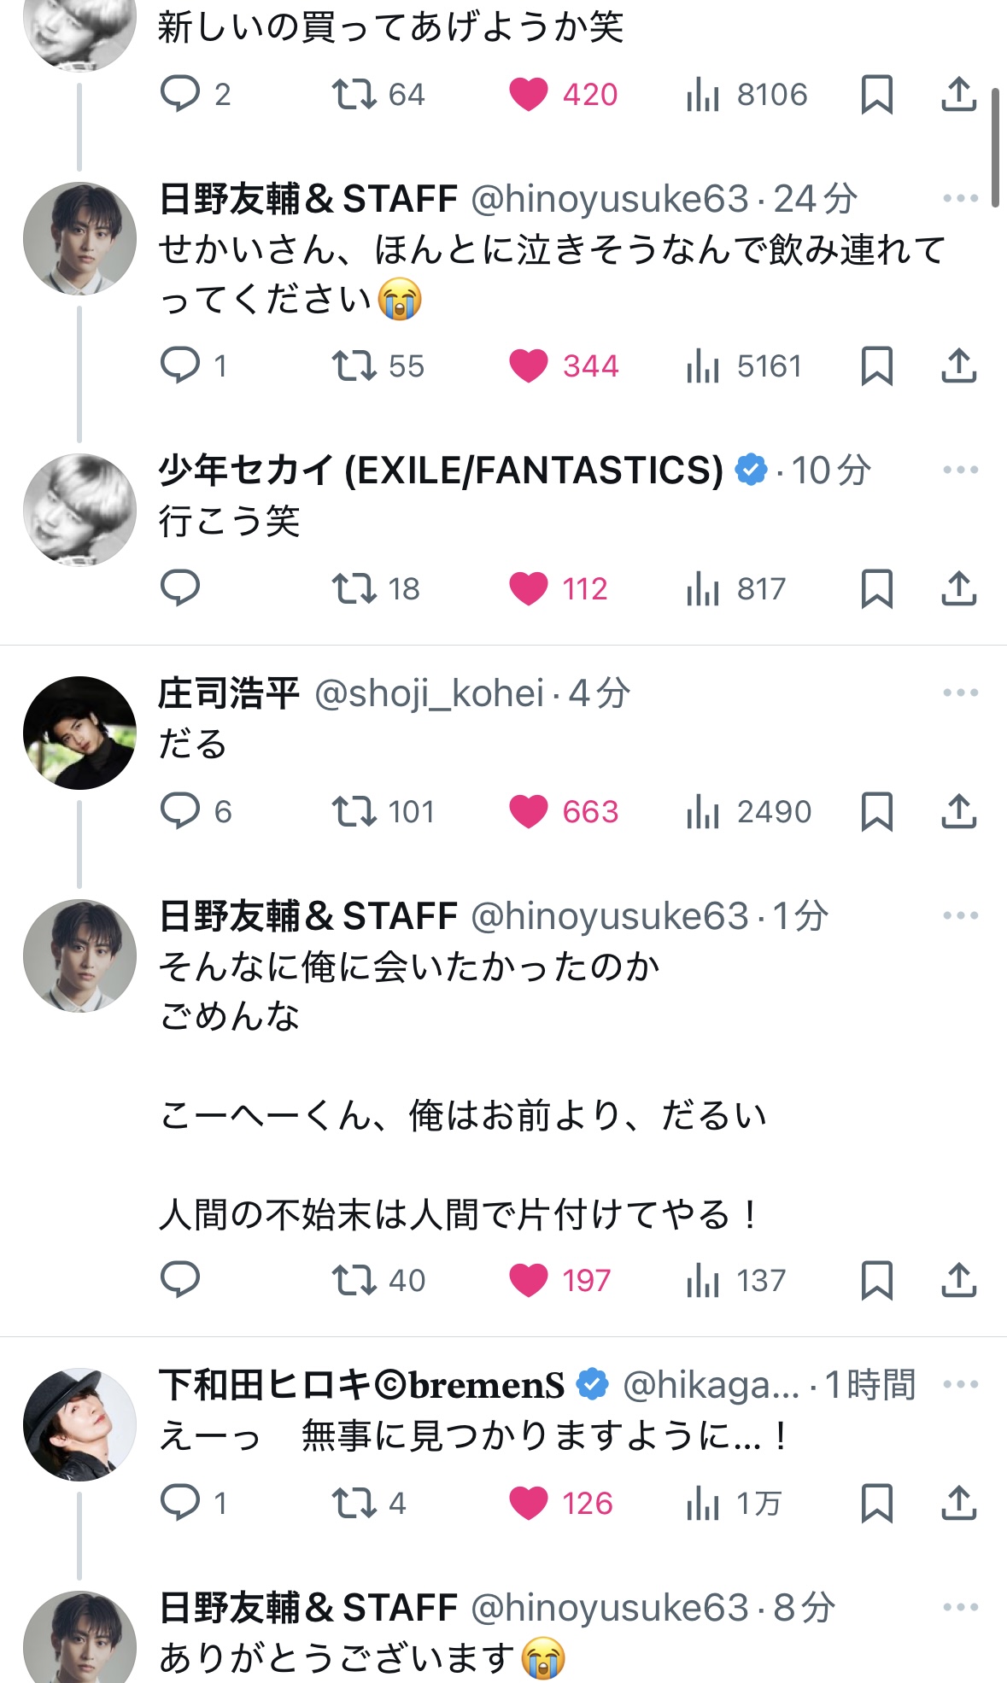
Task: Retweet the だる tweet by 庄司浩平
Action: pos(354,811)
